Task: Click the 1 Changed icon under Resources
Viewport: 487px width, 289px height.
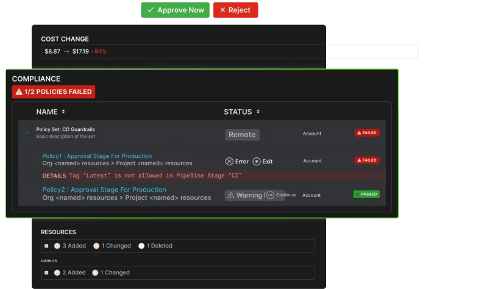Action: pyautogui.click(x=96, y=246)
